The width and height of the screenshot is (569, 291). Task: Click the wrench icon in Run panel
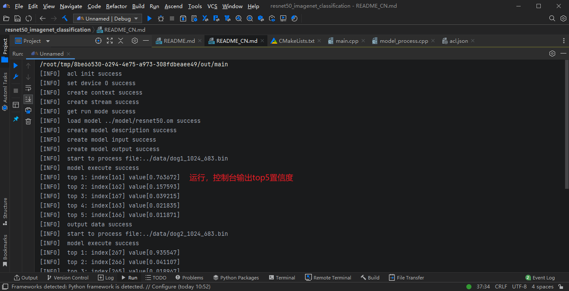16,77
